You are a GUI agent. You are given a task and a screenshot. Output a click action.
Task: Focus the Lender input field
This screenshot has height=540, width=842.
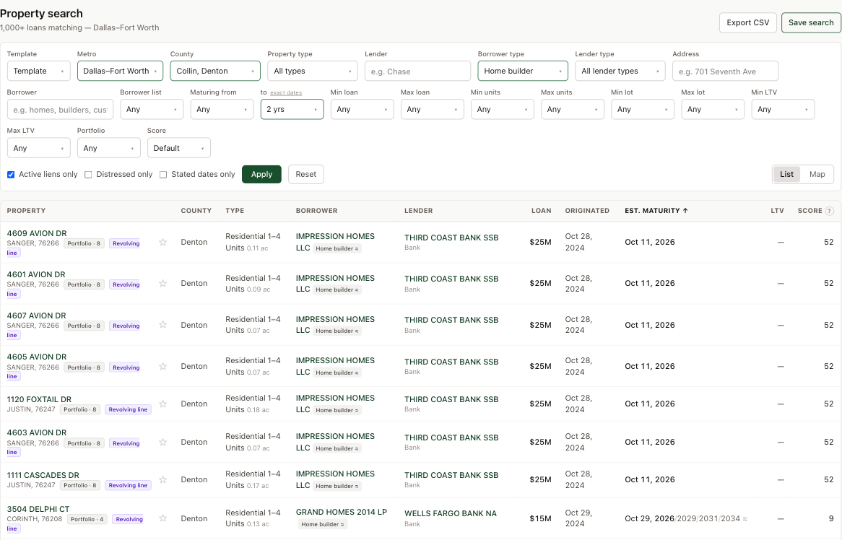click(417, 71)
